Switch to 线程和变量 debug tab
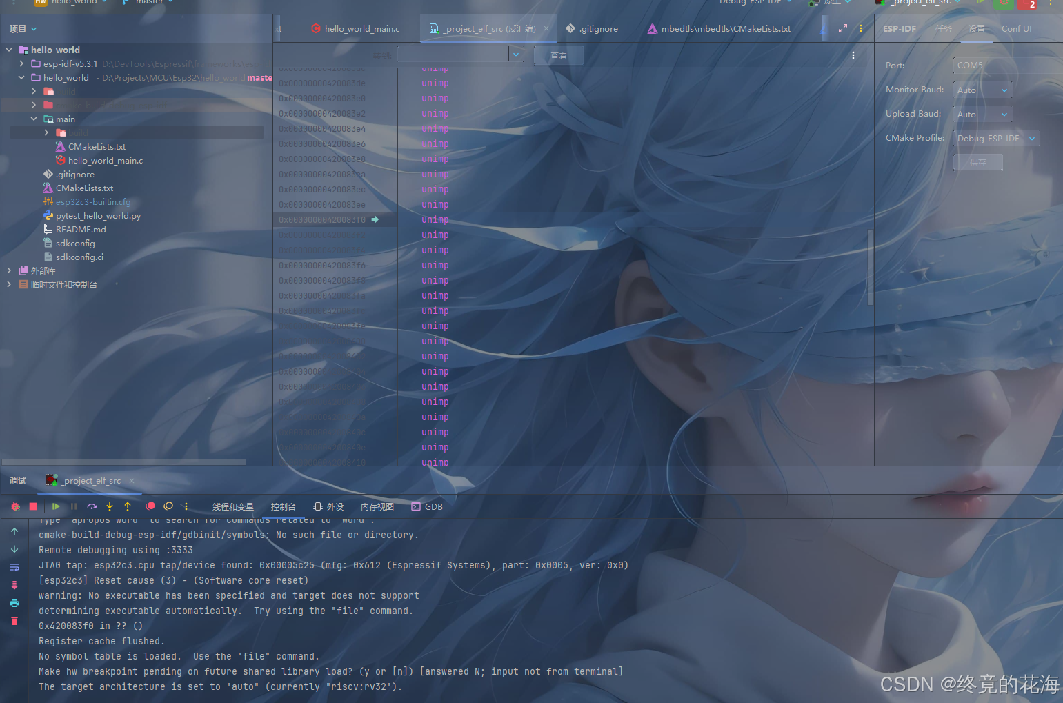Image resolution: width=1063 pixels, height=703 pixels. [x=233, y=507]
